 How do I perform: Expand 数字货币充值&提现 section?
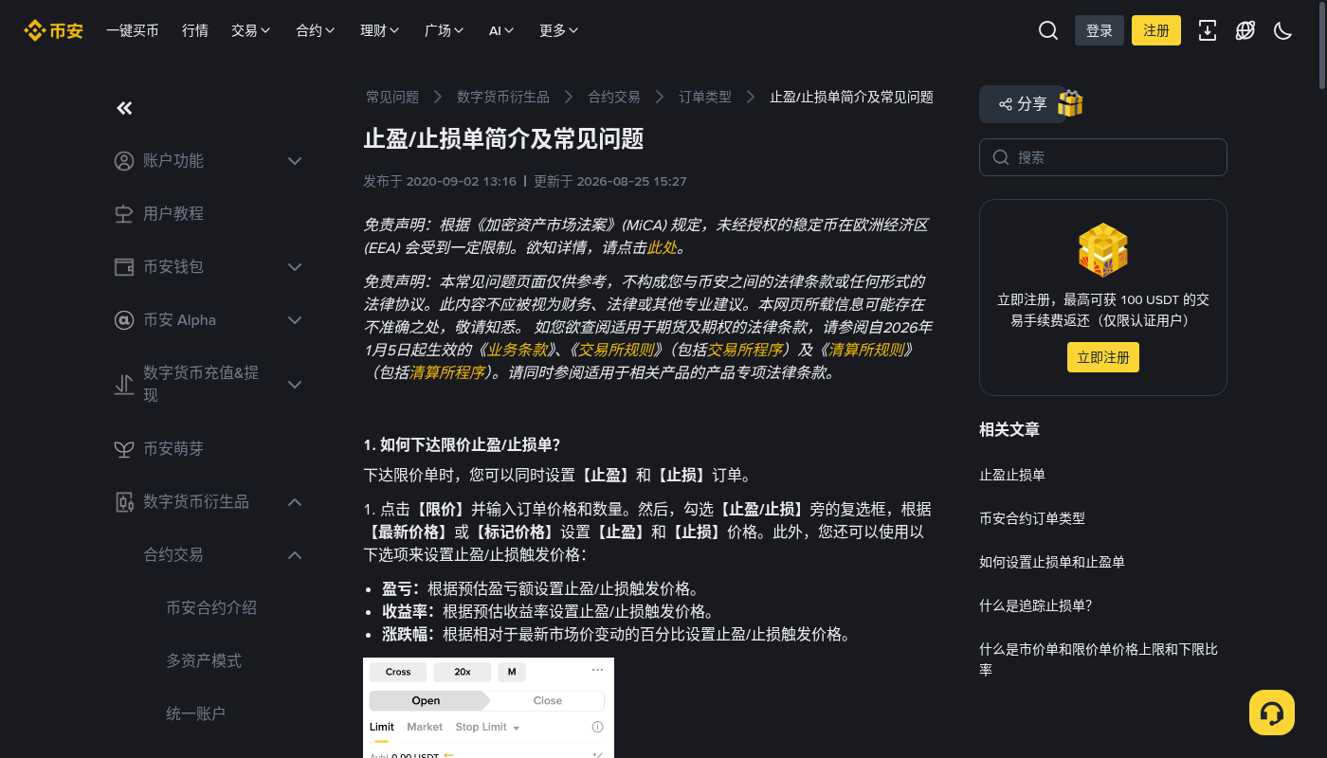[x=295, y=384]
